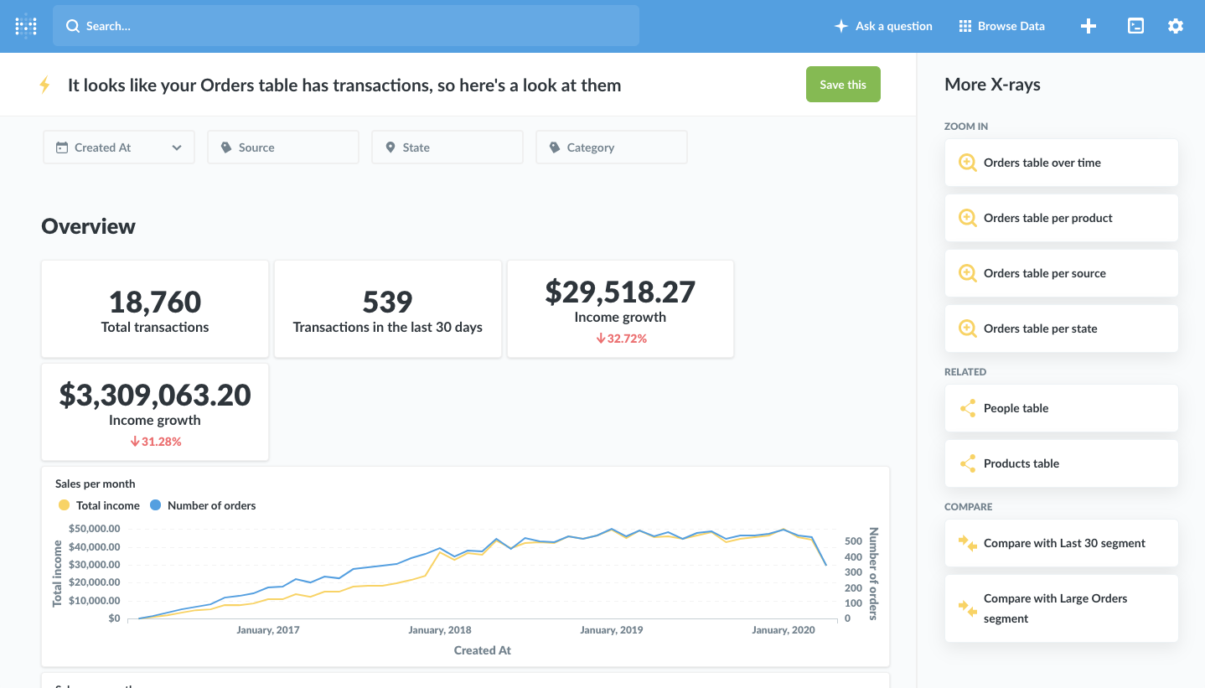The width and height of the screenshot is (1205, 688).
Task: Click the plus icon to create new item
Action: pos(1088,26)
